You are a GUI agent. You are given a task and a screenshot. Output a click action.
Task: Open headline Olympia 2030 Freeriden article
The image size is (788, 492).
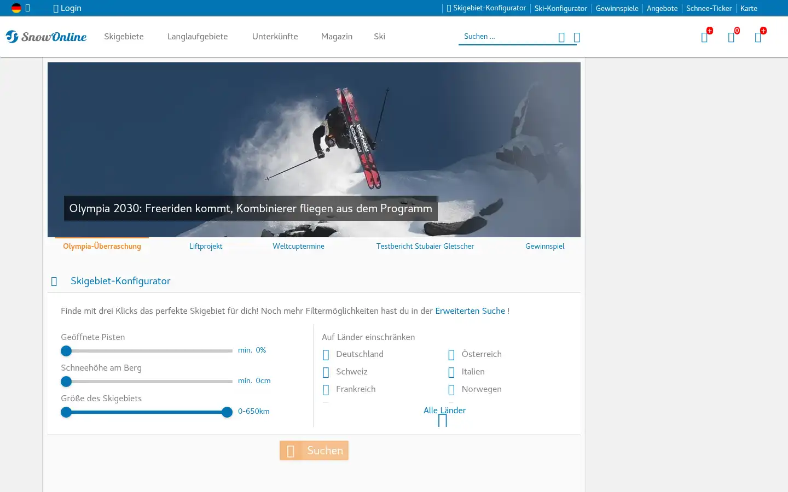point(251,208)
